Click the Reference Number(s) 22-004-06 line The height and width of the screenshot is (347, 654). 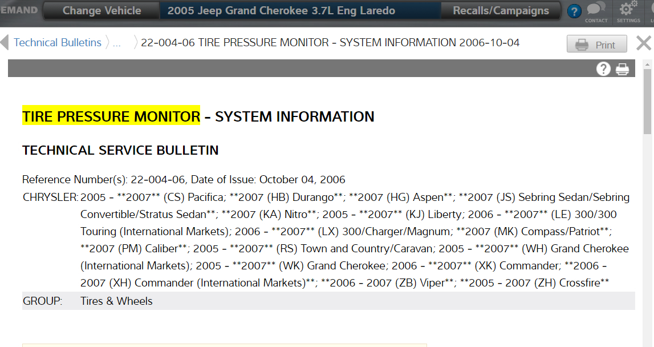[184, 180]
